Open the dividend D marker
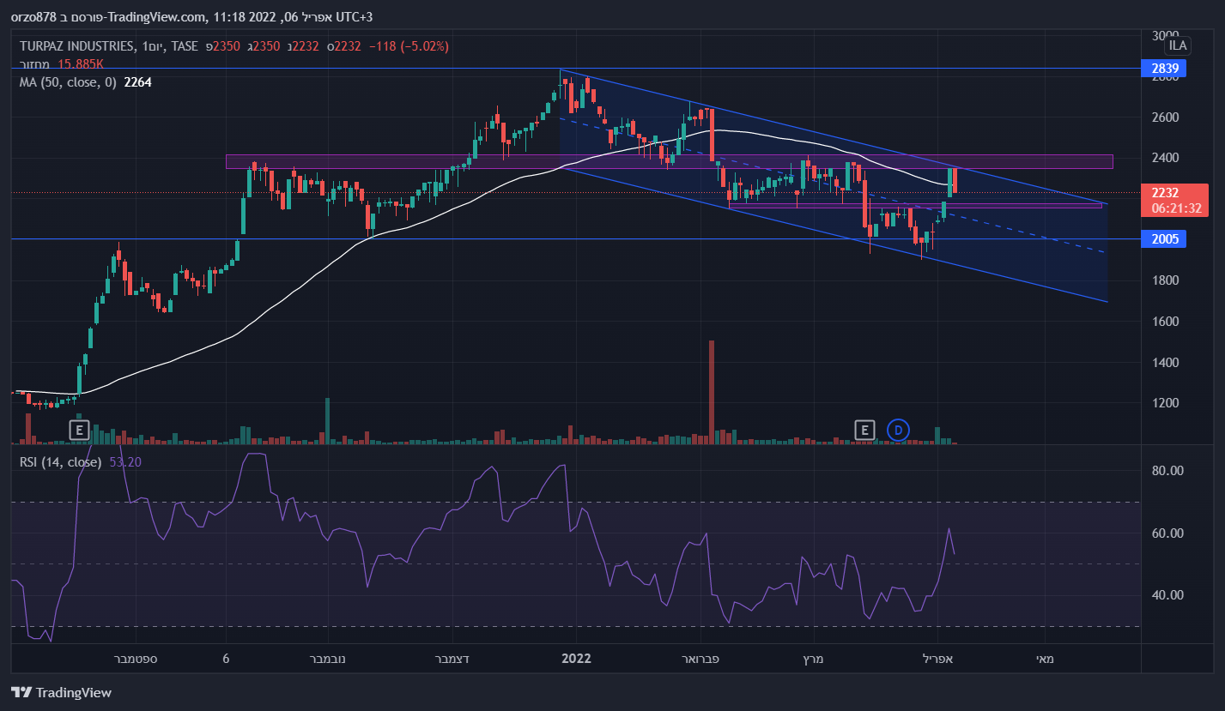Image resolution: width=1225 pixels, height=711 pixels. 898,430
